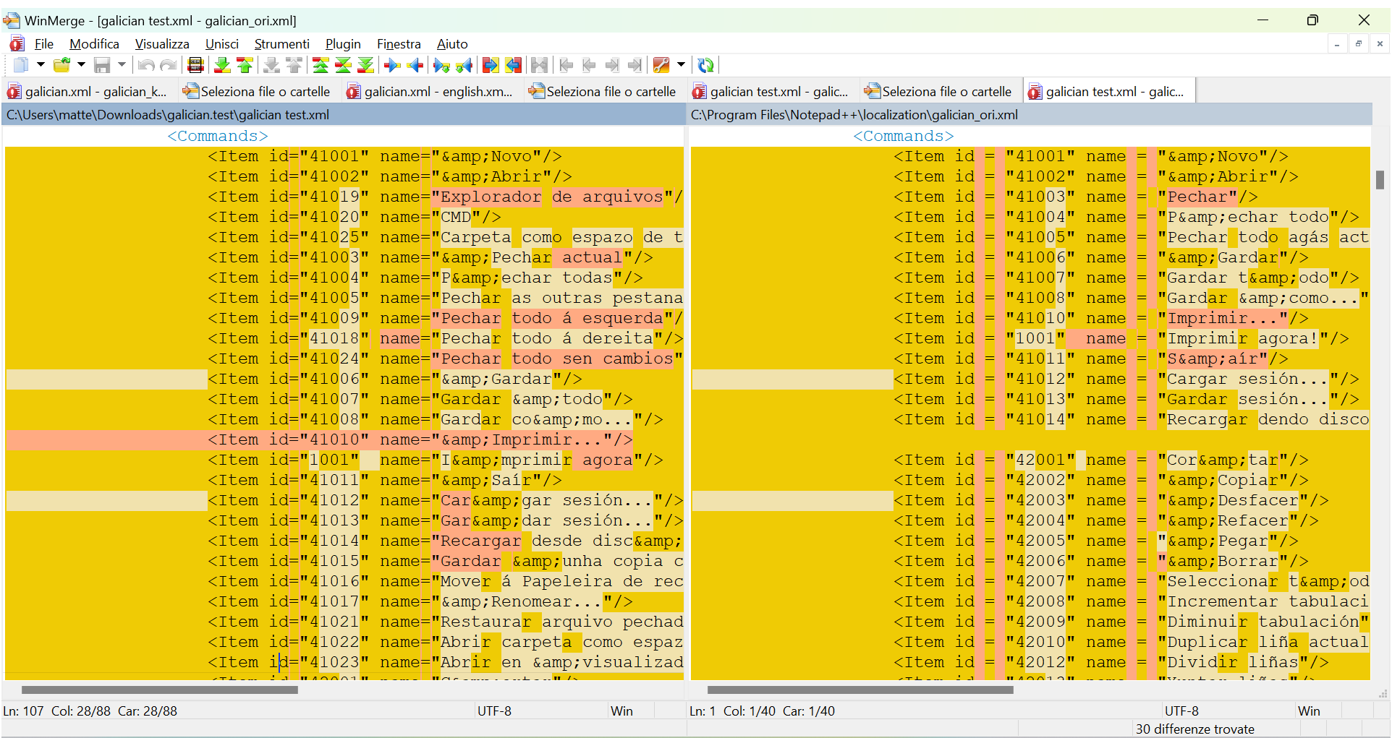Click the Refresh icon in toolbar
The width and height of the screenshot is (1392, 738).
click(705, 65)
